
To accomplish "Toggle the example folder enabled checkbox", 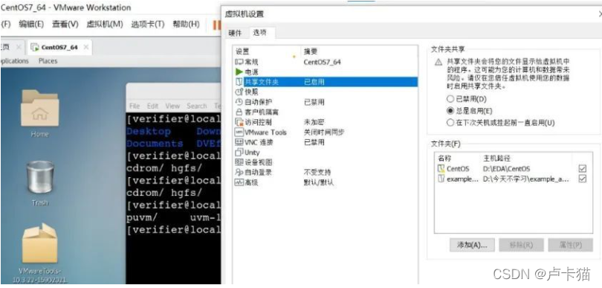I will point(583,179).
